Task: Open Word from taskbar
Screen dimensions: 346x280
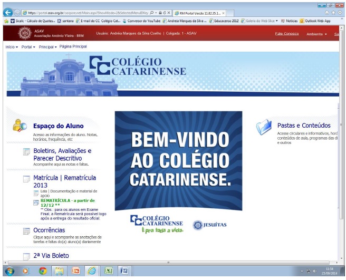Action: (124, 271)
